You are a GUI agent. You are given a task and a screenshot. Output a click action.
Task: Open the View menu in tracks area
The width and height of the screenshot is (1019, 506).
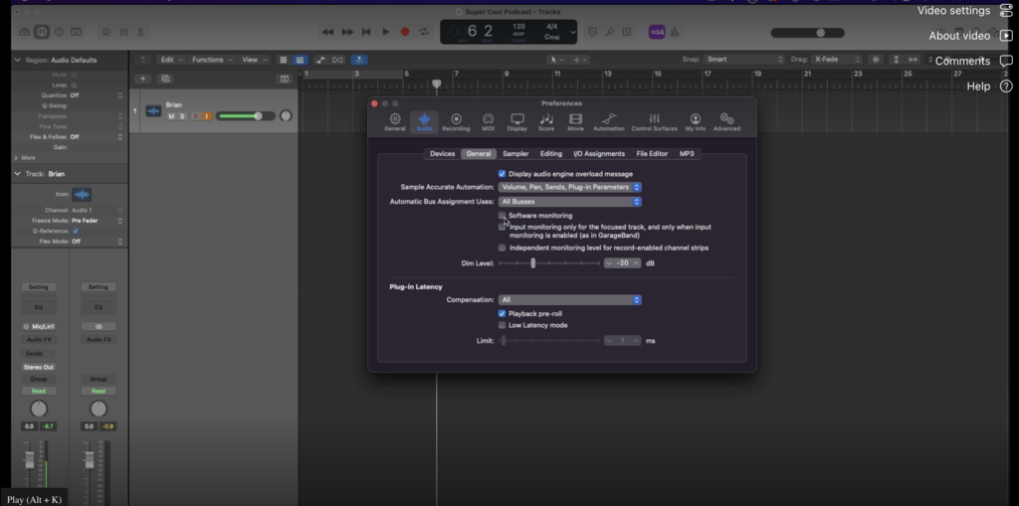pyautogui.click(x=254, y=60)
